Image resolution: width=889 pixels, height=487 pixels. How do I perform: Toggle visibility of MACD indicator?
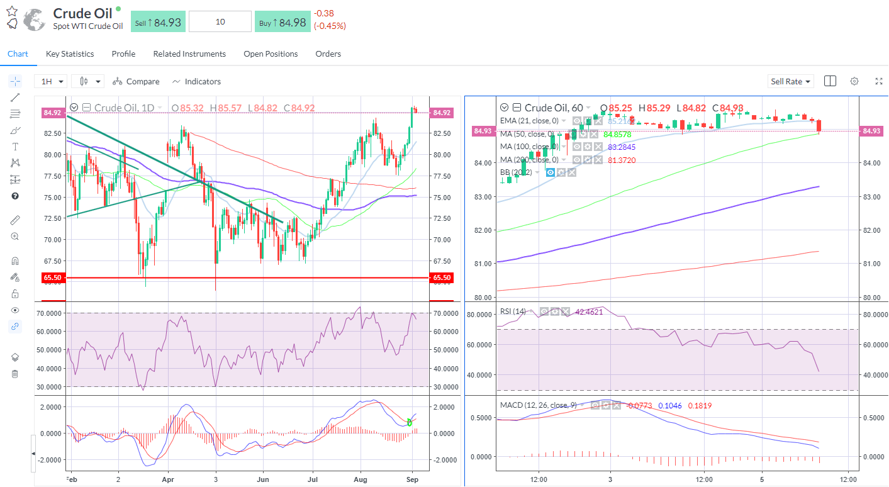595,405
